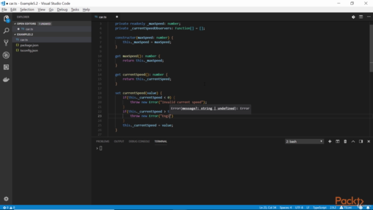Select the 2: bash terminal dropdown
373x210 pixels.
(x=304, y=141)
